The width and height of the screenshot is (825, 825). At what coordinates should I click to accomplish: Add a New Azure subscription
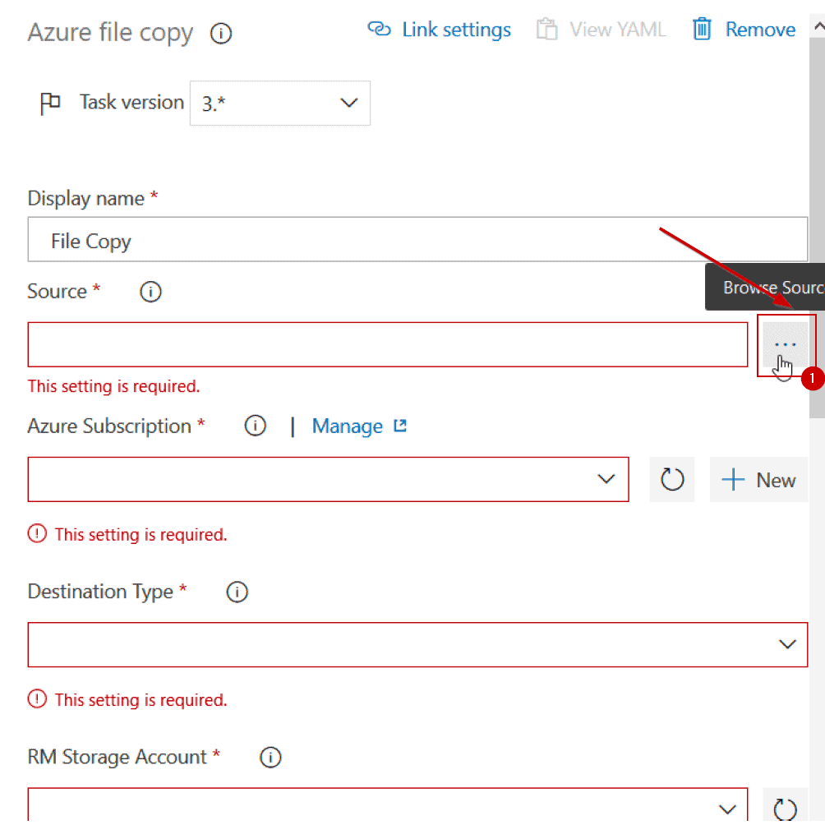point(758,480)
